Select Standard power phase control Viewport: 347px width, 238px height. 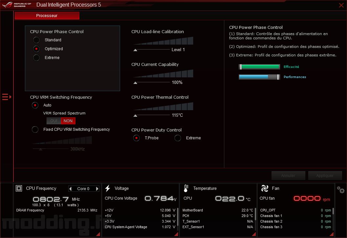36,40
